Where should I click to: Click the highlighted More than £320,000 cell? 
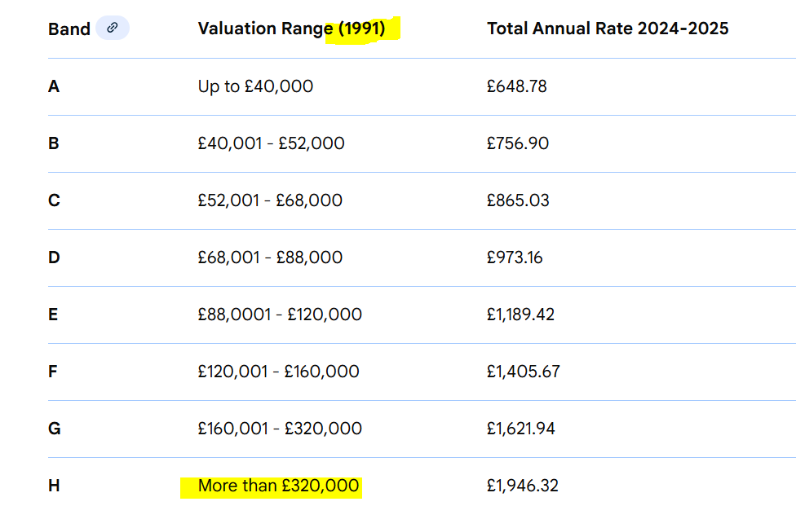278,486
